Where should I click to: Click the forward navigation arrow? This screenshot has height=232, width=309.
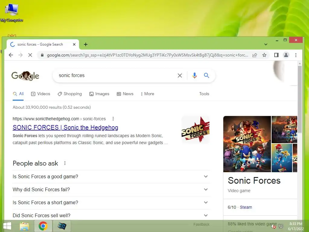coord(21,55)
